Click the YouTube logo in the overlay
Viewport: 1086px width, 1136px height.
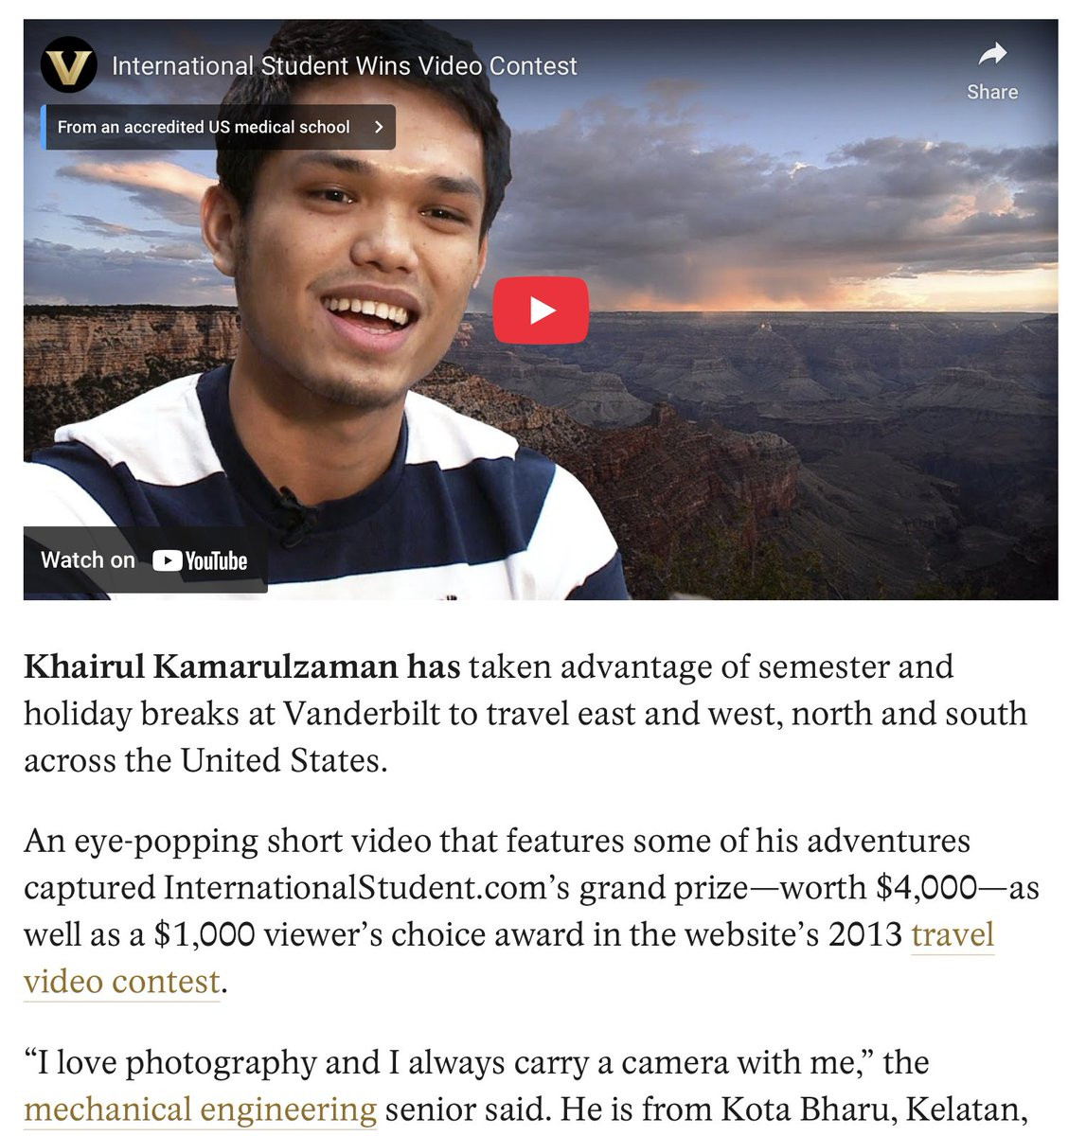point(200,560)
